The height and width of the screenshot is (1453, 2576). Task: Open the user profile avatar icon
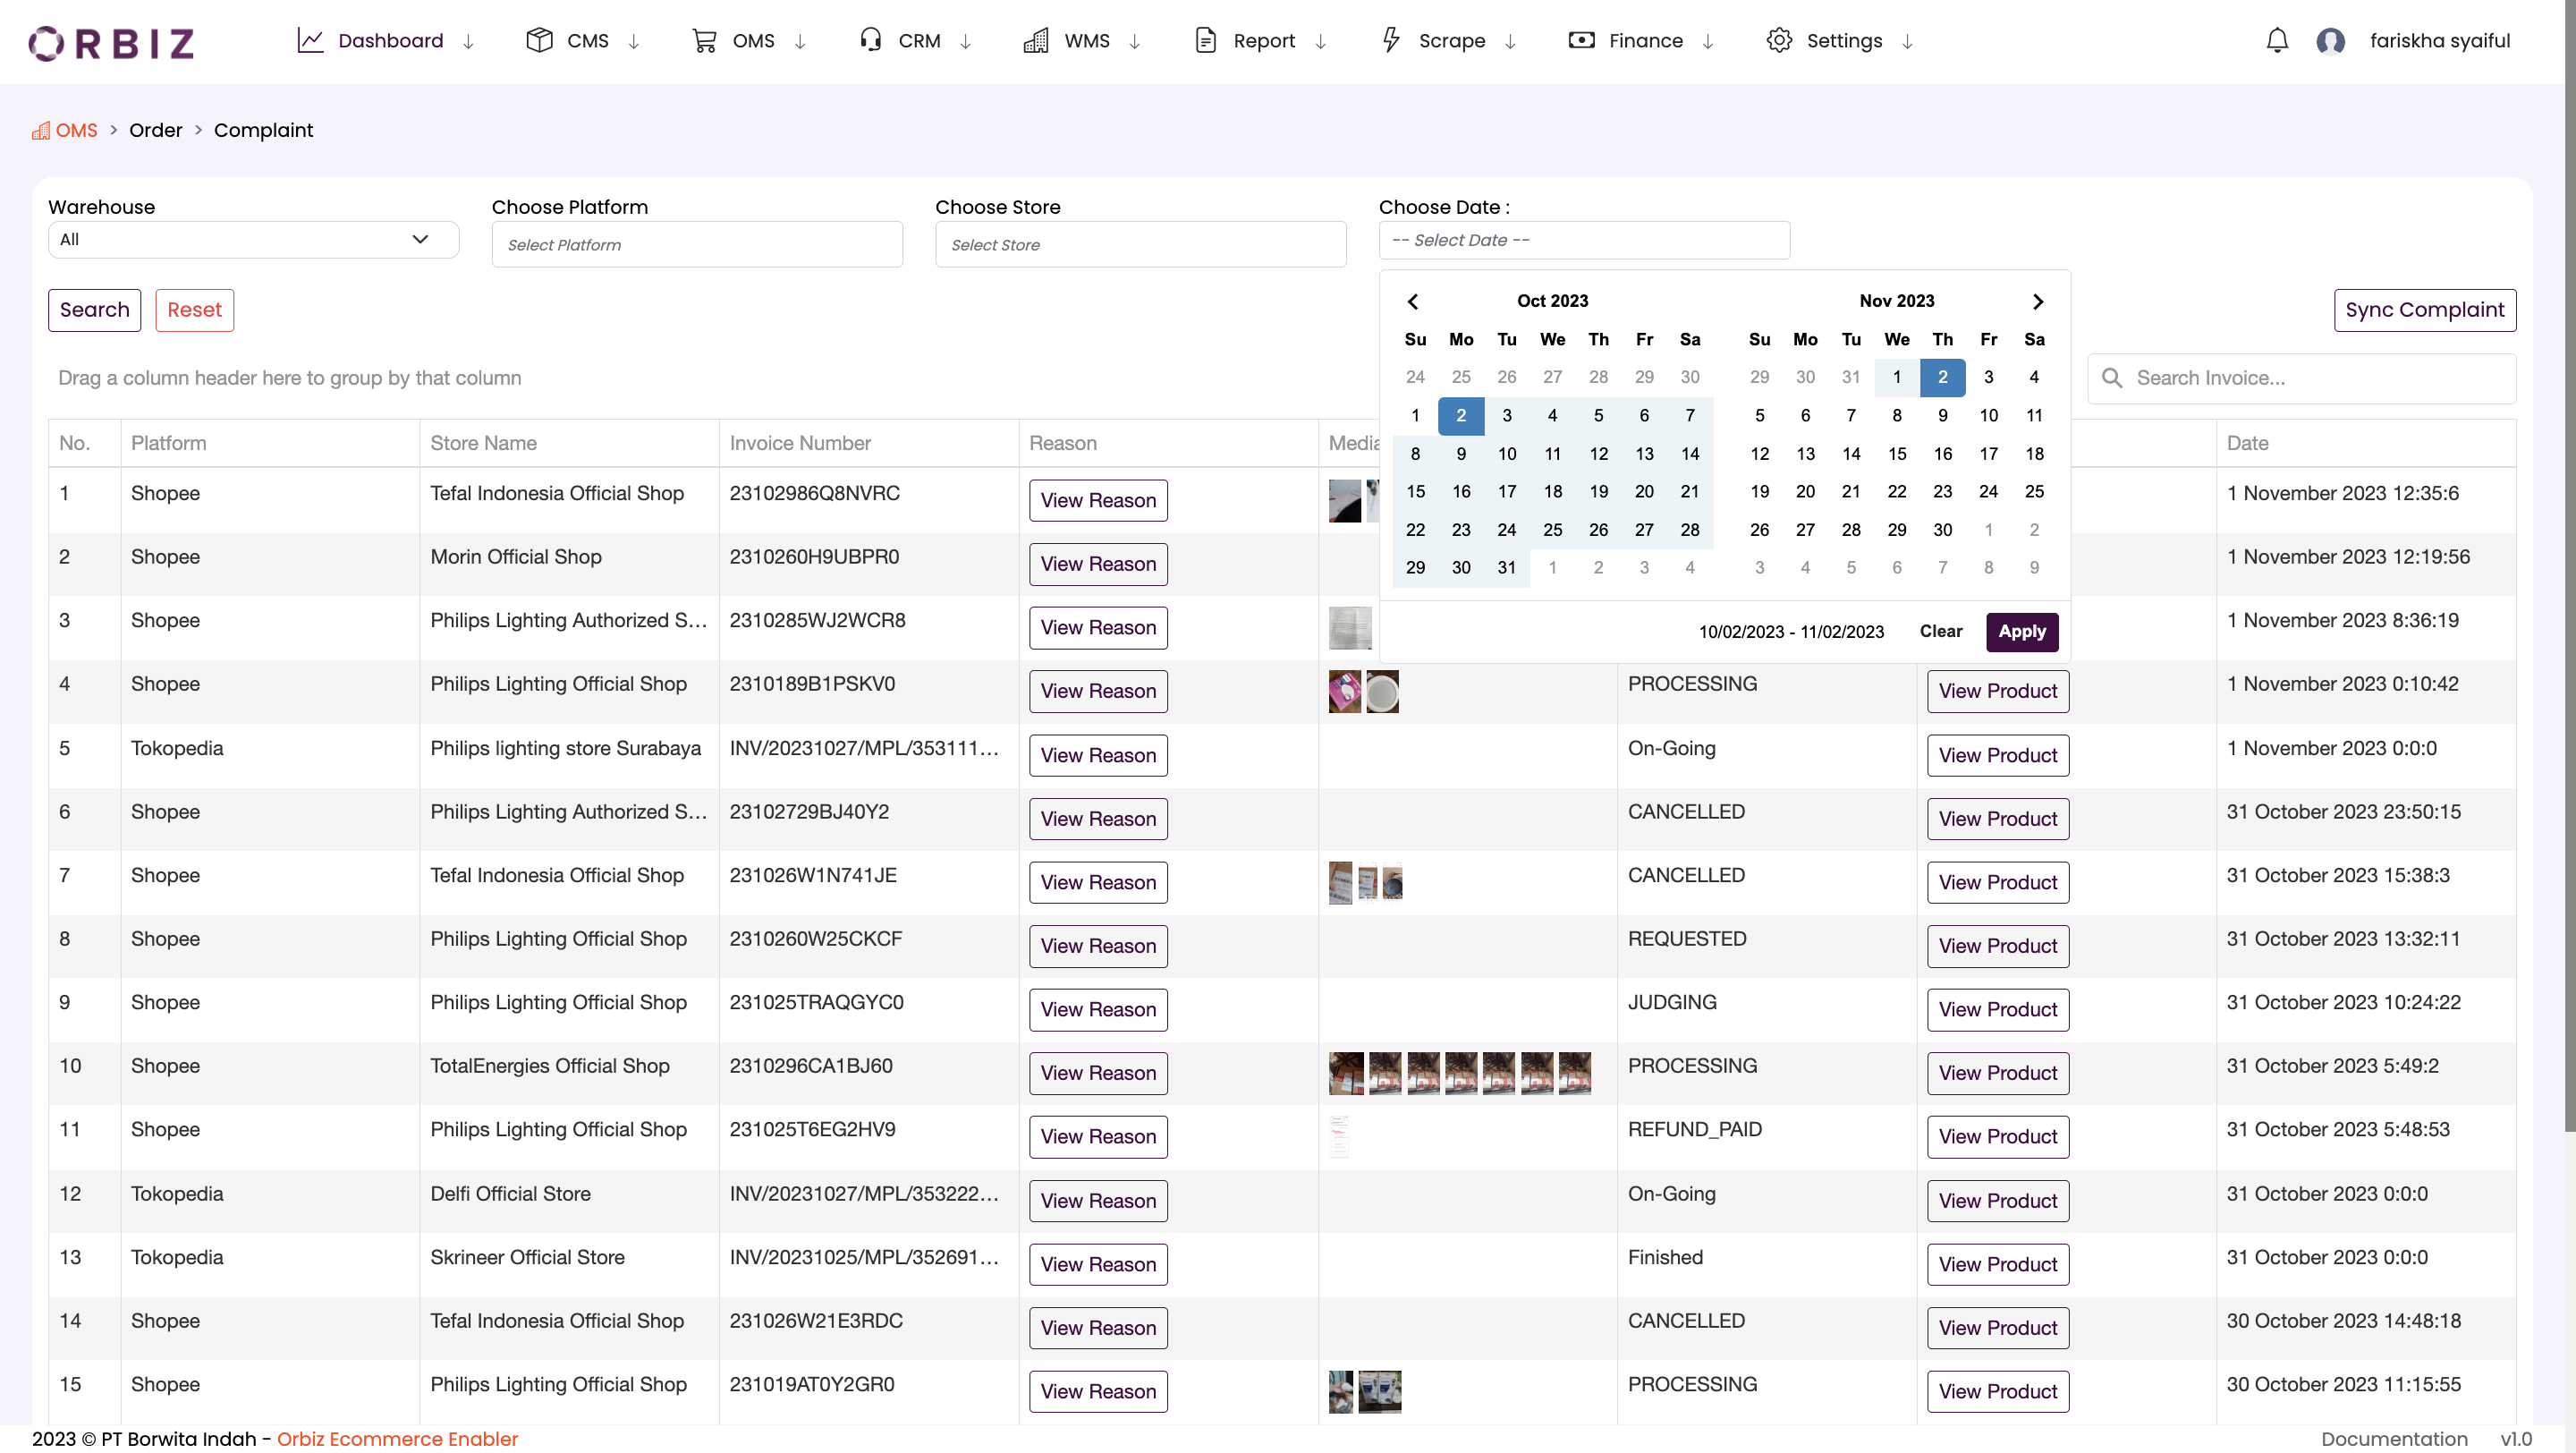[x=2330, y=41]
